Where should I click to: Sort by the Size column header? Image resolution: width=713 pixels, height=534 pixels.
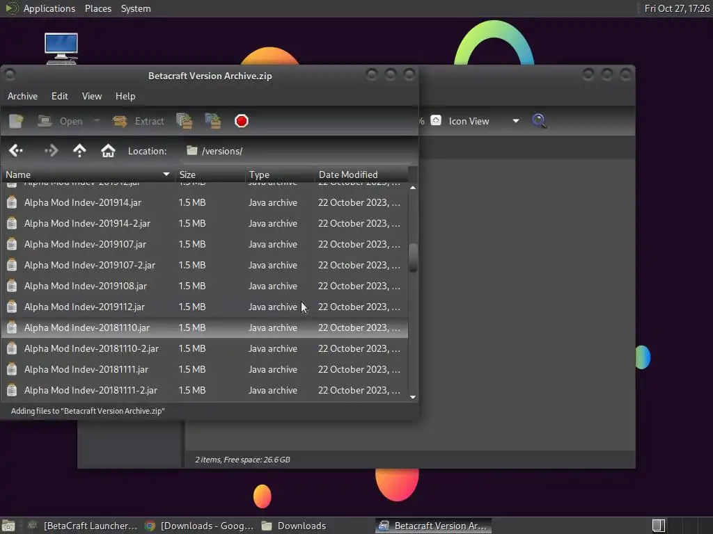point(210,175)
